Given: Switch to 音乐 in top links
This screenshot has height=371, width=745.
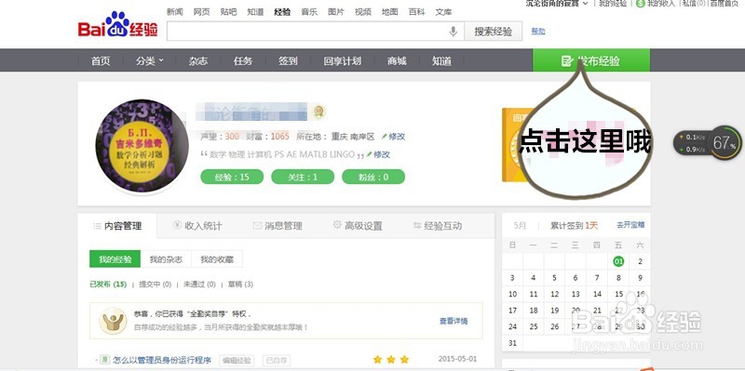Looking at the screenshot, I should pos(309,12).
